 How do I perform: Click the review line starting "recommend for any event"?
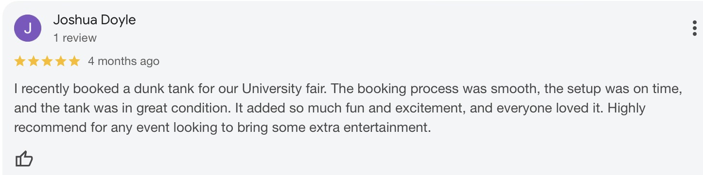223,128
